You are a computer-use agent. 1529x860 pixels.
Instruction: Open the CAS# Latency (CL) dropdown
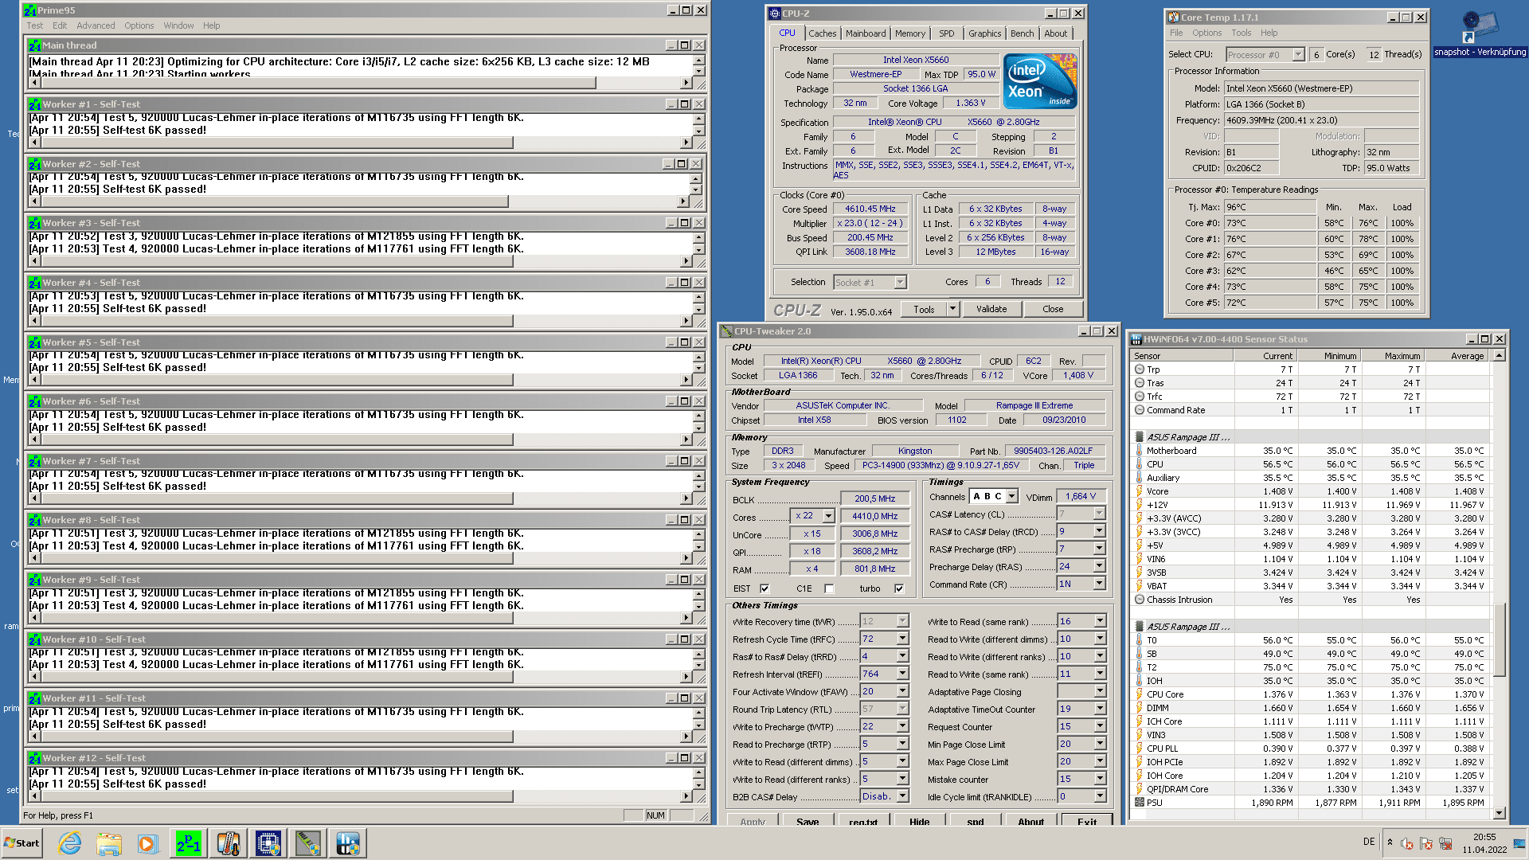click(1099, 514)
